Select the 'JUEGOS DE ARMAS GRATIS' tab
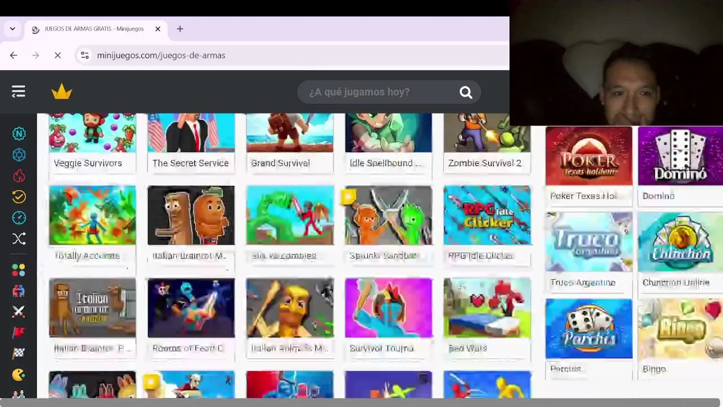Image resolution: width=723 pixels, height=407 pixels. tap(97, 29)
